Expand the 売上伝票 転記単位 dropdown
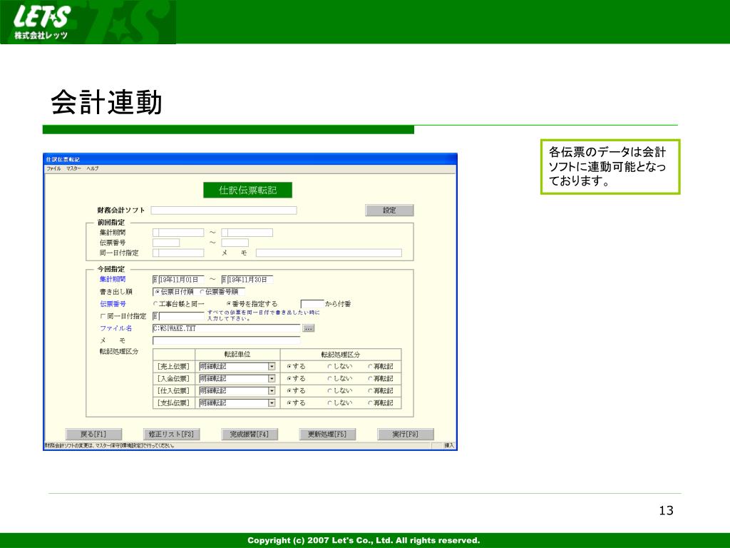This screenshot has height=548, width=730. tap(272, 366)
